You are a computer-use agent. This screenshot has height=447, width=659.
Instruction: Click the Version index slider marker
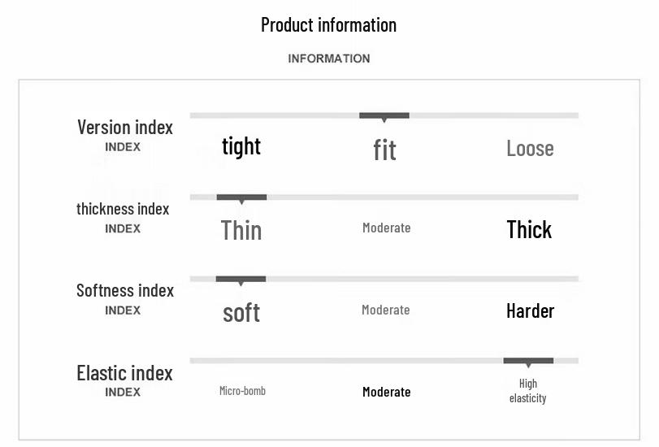(384, 116)
